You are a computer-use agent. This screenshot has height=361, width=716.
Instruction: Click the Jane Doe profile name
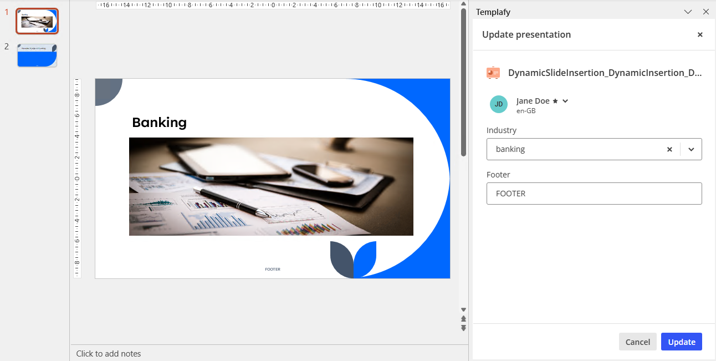tap(533, 101)
